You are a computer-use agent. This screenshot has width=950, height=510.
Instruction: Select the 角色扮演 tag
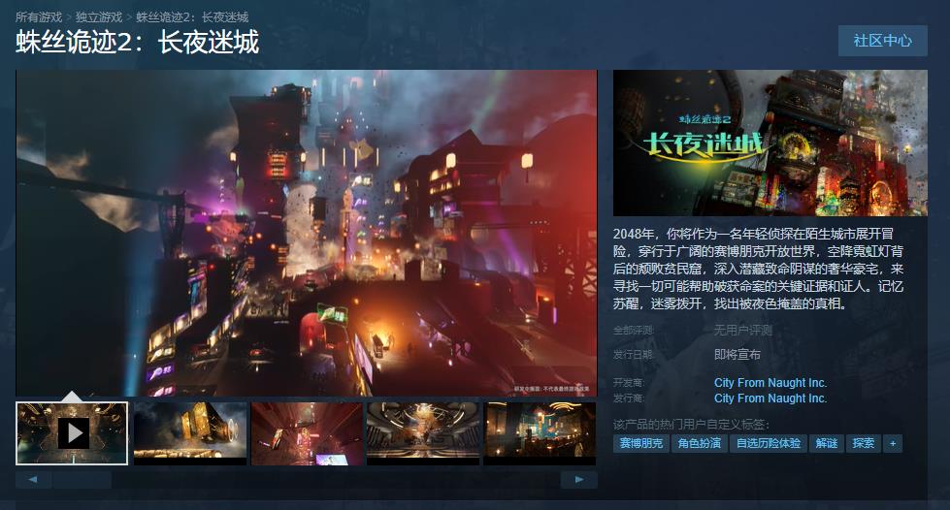pos(700,443)
